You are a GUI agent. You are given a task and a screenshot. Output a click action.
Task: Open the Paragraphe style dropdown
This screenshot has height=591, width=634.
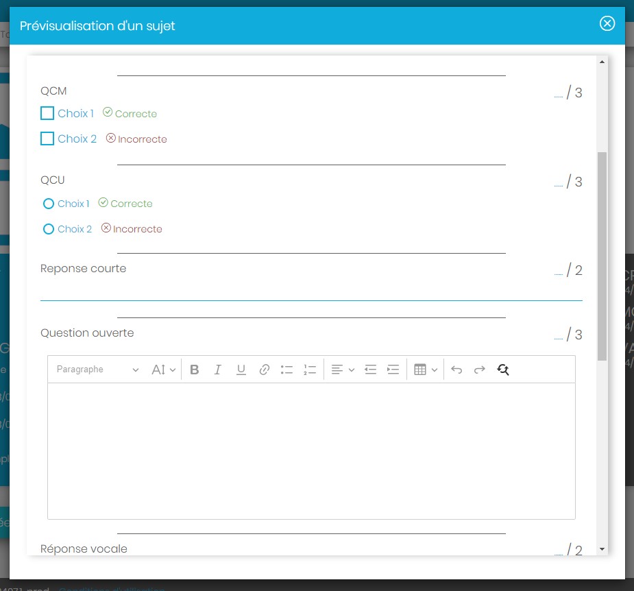97,370
